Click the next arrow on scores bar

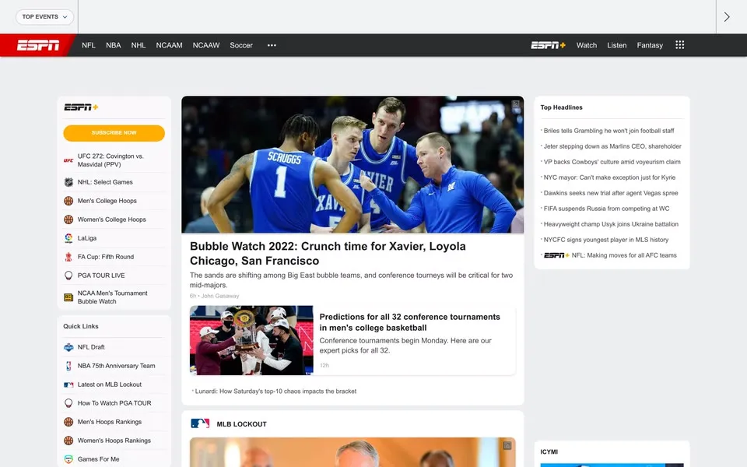point(727,17)
